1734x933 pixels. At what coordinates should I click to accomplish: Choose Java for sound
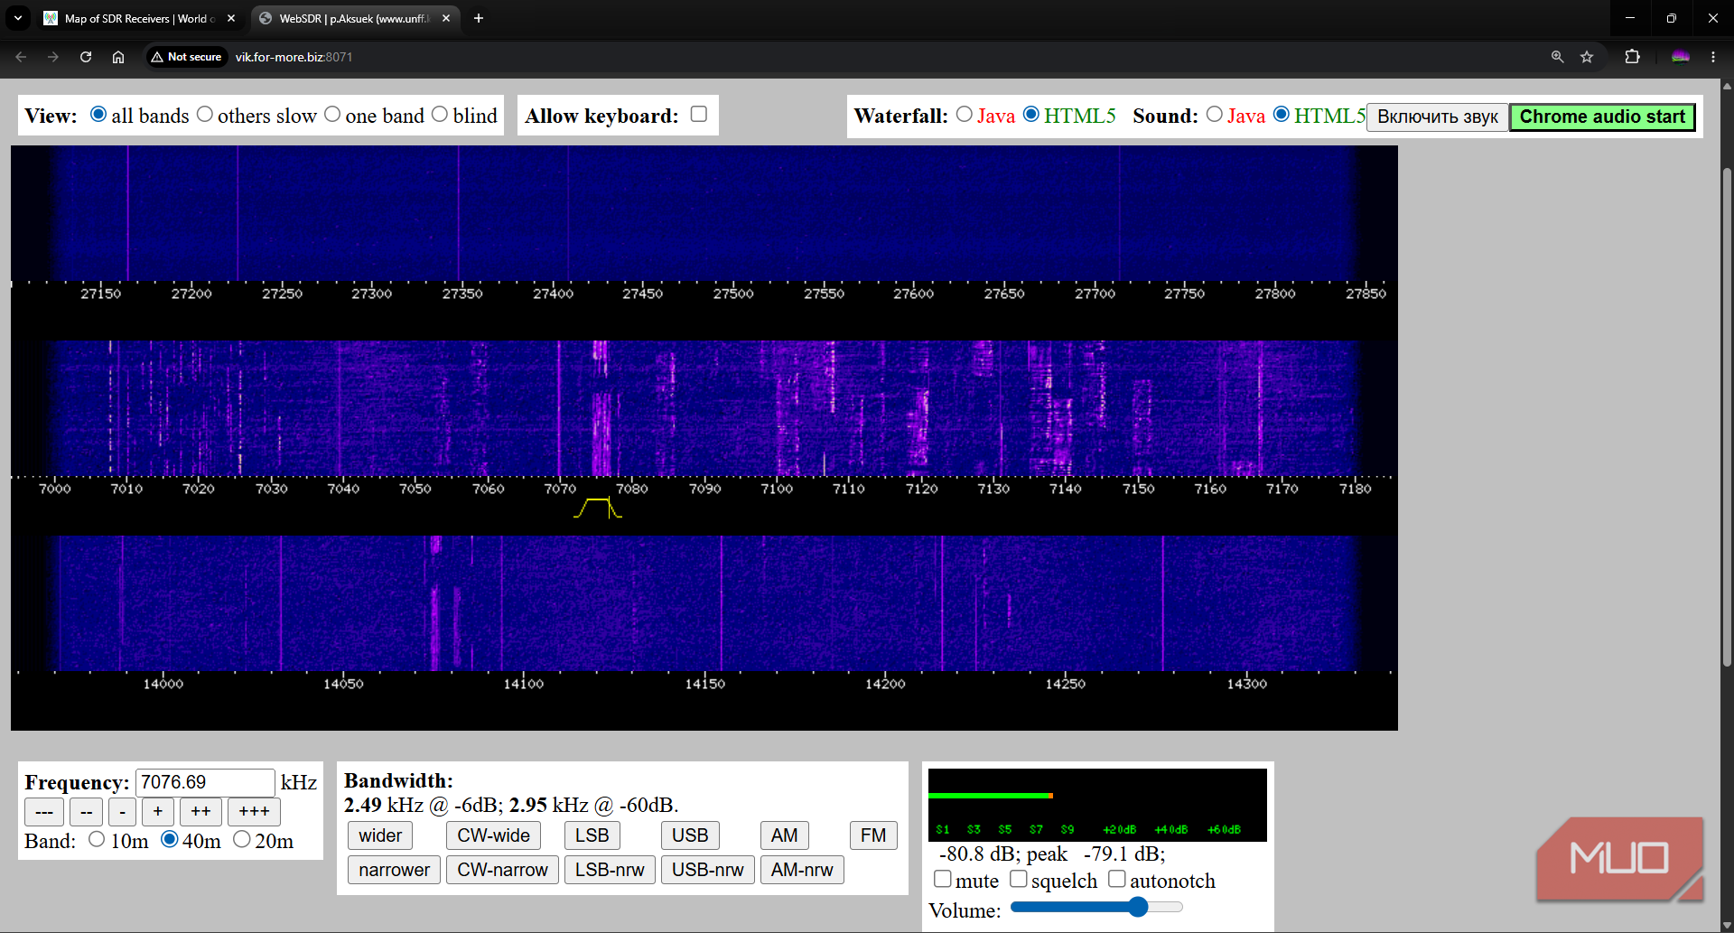(1215, 115)
